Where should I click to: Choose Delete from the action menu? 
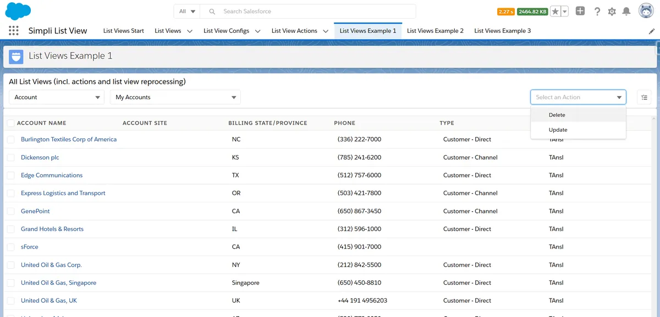pyautogui.click(x=578, y=115)
